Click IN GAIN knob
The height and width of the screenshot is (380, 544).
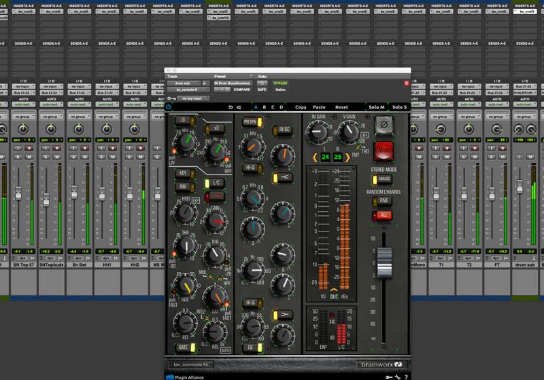coord(317,132)
